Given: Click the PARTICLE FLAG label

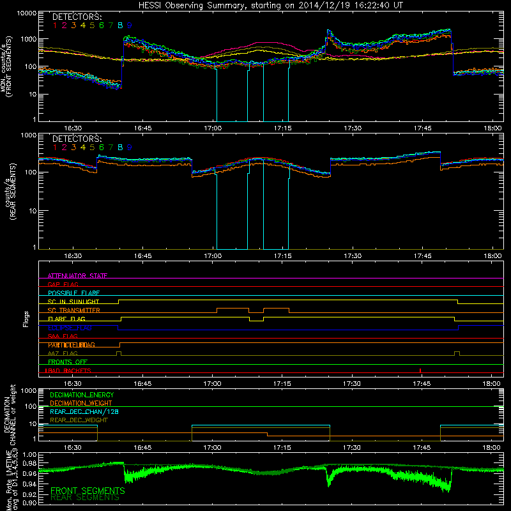Looking at the screenshot, I should point(72,345).
